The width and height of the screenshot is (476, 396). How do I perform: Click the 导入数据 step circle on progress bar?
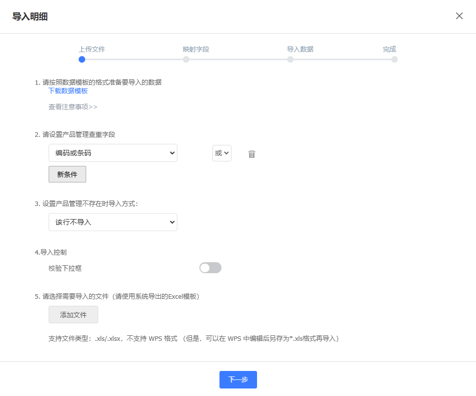[290, 59]
